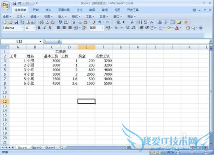The image size is (214, 155).
Task: Toggle Center alignment for the cell
Action: [64, 28]
